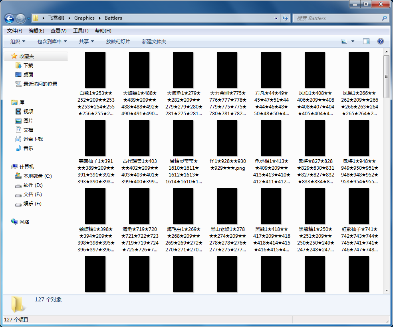Toggle the preview pane icon
Image resolution: width=393 pixels, height=327 pixels.
click(366, 41)
